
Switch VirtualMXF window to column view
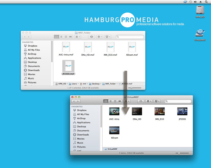pos(115,101)
